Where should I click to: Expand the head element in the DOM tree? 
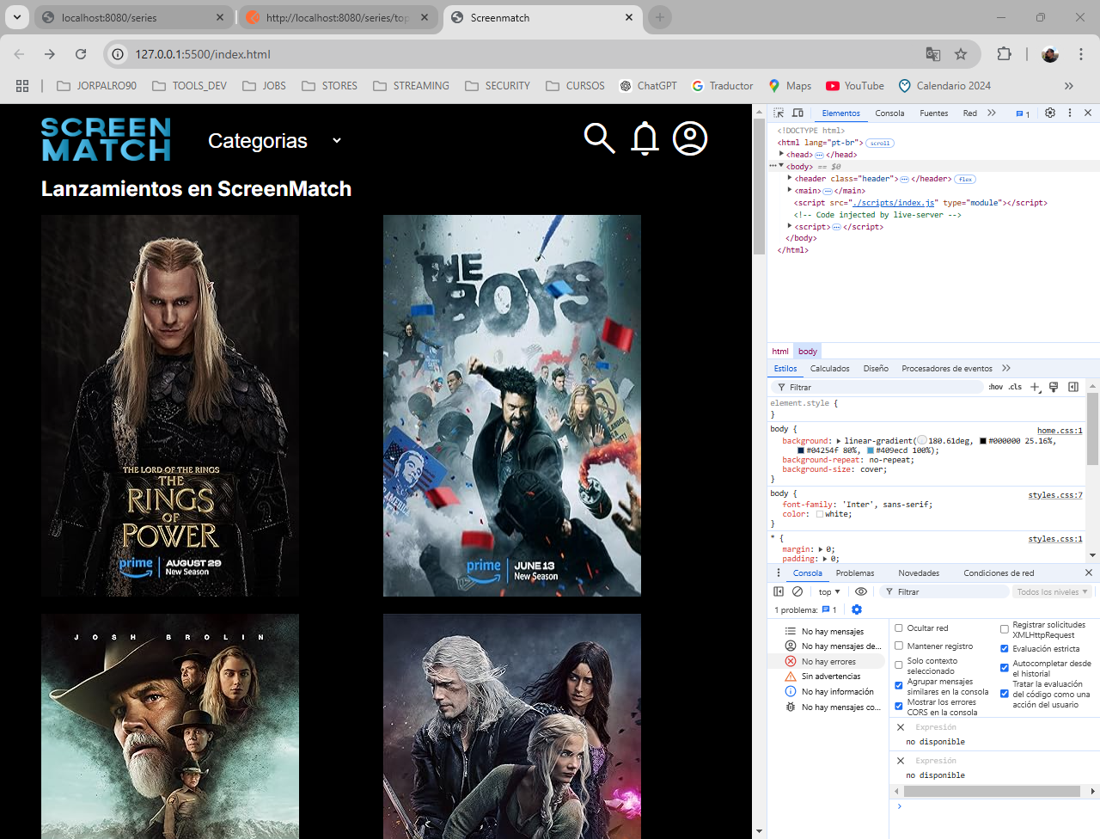(x=781, y=154)
